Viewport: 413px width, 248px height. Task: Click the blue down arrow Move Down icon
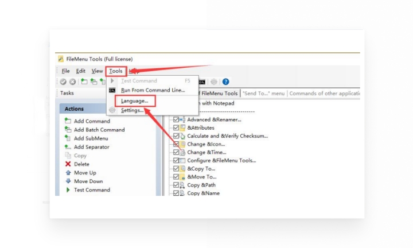pos(68,181)
